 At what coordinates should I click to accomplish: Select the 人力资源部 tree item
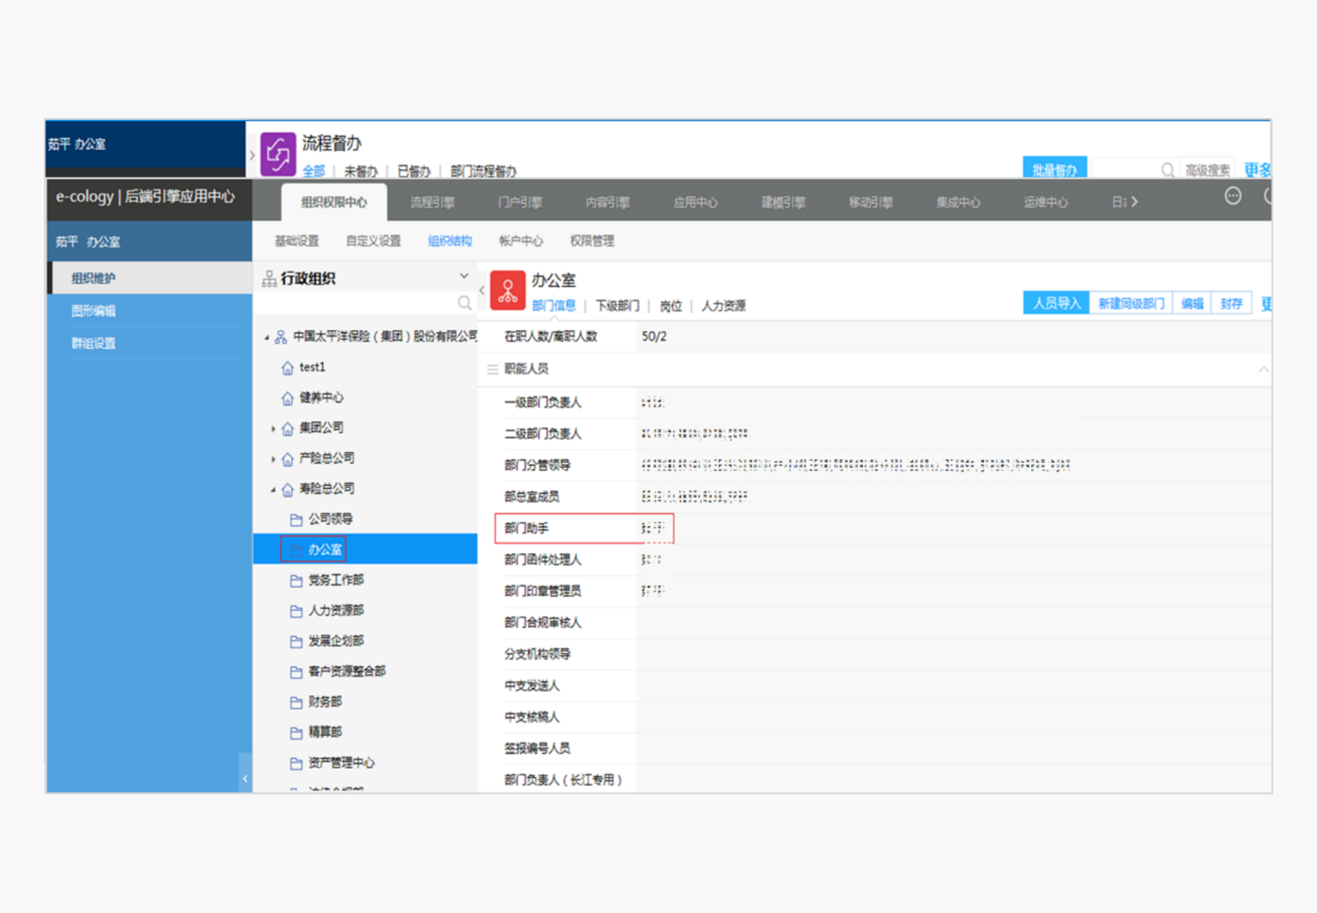(x=335, y=610)
